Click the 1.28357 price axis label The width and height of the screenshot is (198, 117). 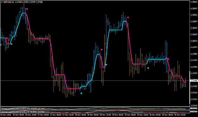194,21
